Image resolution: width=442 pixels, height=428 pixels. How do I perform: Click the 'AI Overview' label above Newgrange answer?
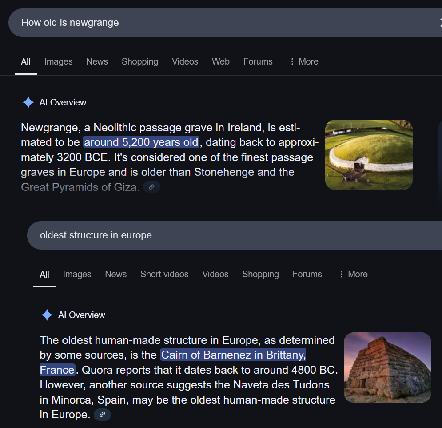(63, 102)
